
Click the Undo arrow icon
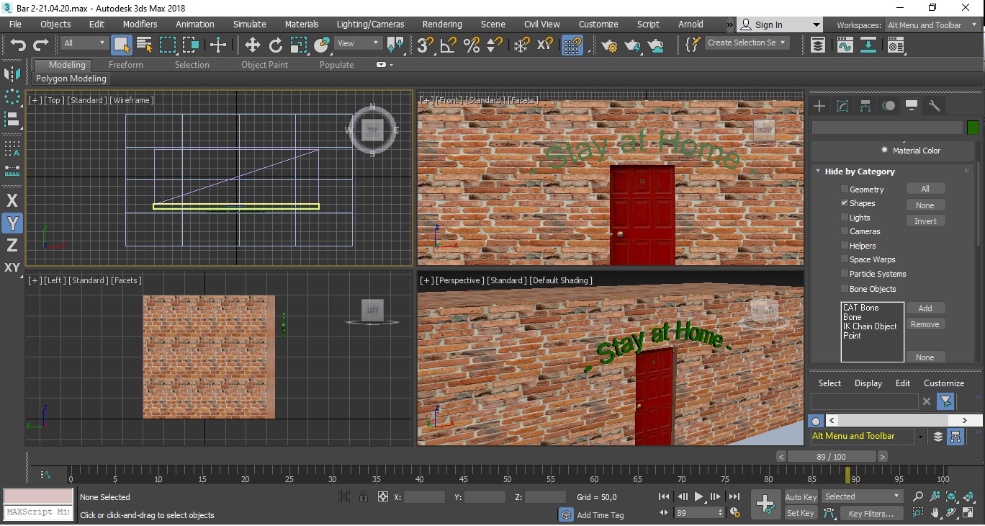click(17, 45)
